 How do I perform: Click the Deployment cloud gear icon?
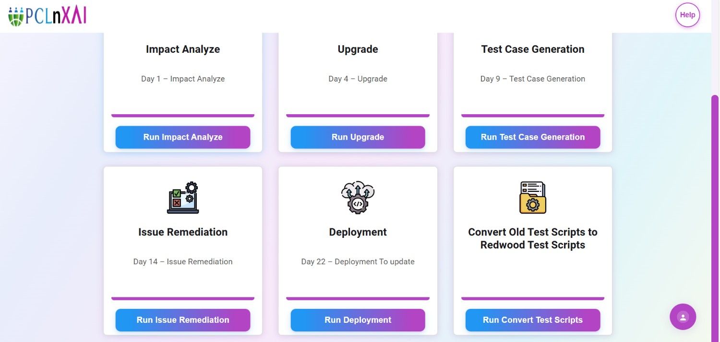coord(358,198)
